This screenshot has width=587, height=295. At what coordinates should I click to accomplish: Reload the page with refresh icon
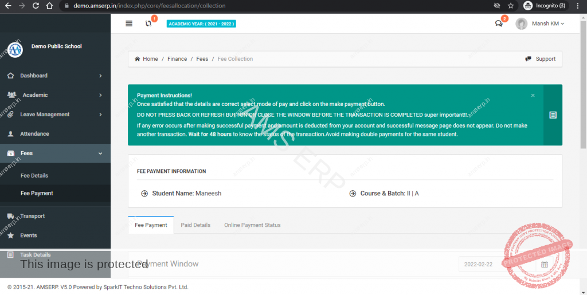36,6
